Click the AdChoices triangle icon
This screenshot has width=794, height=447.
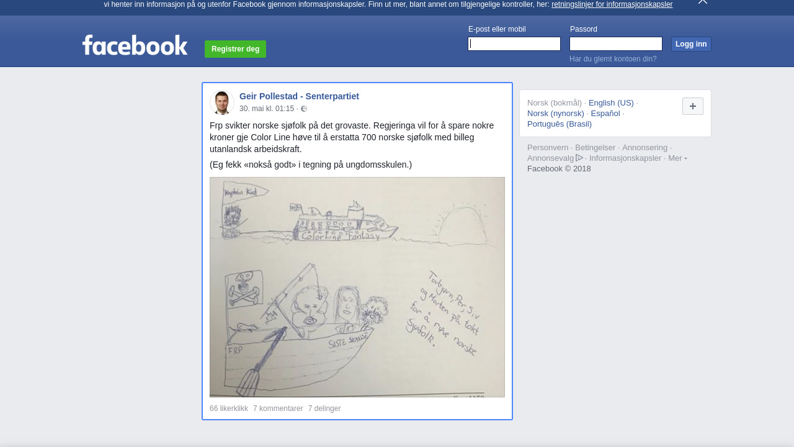[579, 158]
